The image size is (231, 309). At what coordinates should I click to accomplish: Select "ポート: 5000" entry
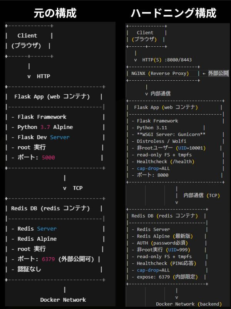coord(36,158)
